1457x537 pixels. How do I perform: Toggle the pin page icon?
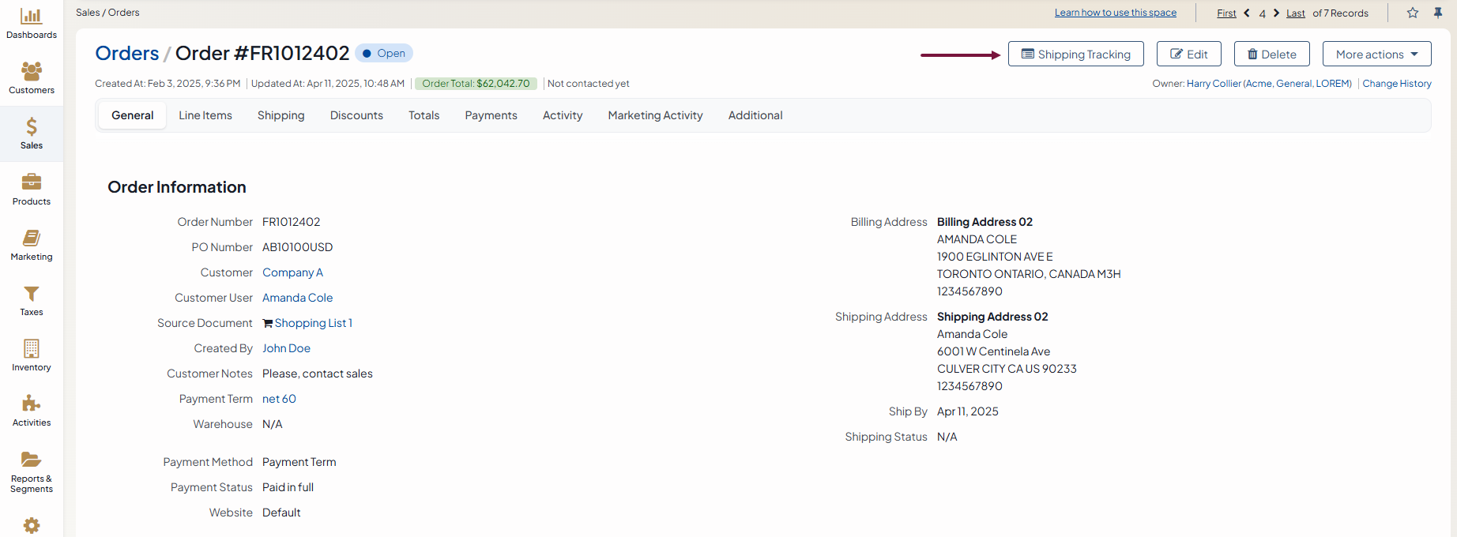pyautogui.click(x=1438, y=13)
